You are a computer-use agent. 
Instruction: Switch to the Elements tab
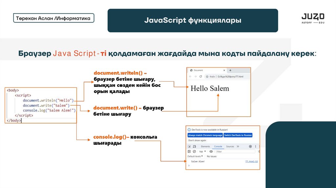[205, 146]
